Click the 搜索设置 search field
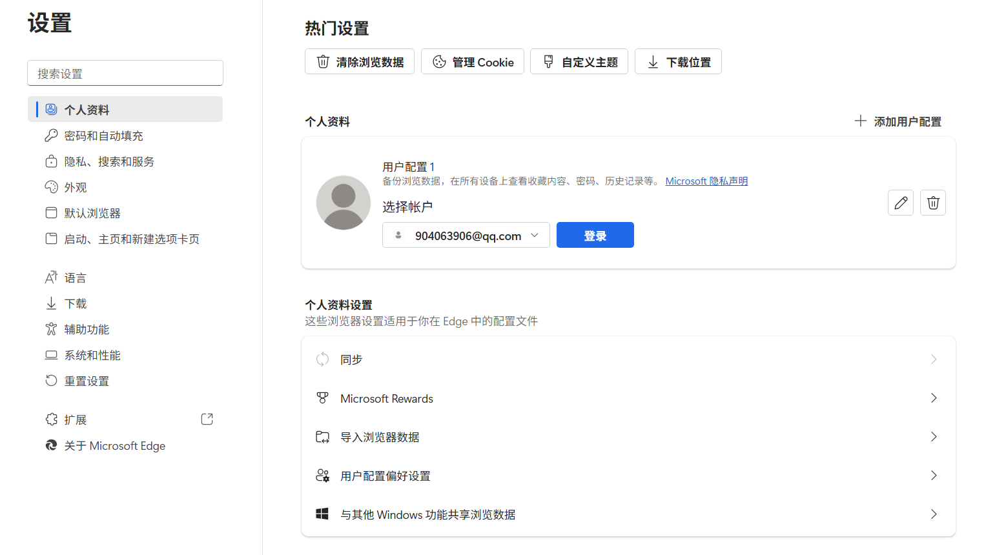986x555 pixels. point(125,74)
